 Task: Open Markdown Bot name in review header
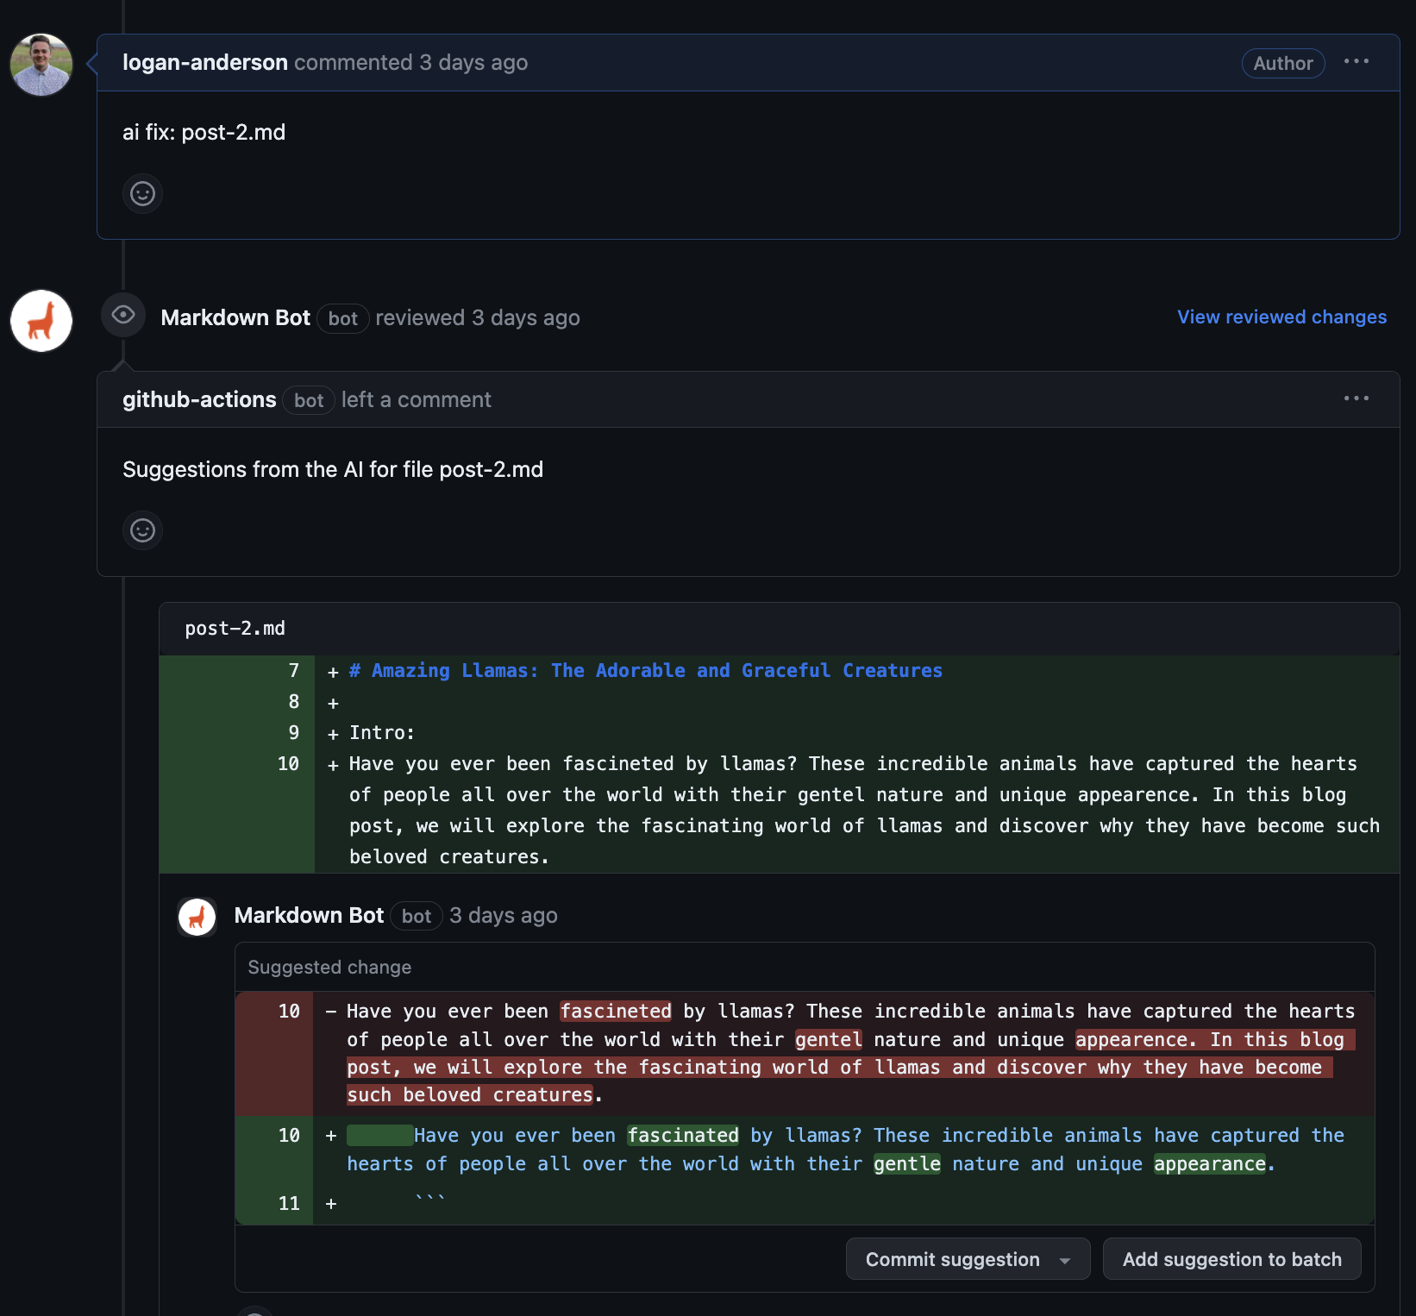coord(235,318)
